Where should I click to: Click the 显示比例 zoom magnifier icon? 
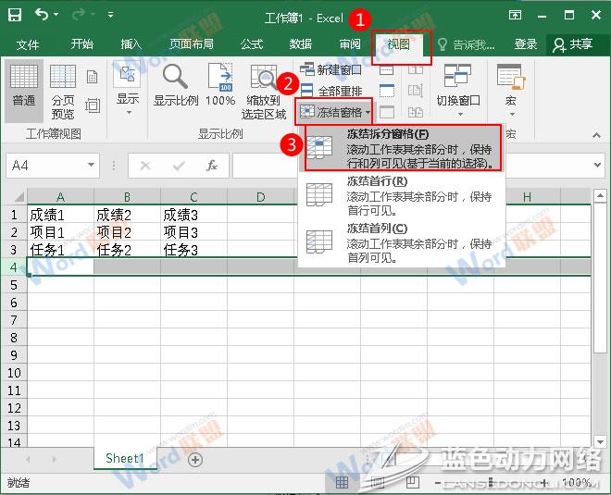[175, 85]
